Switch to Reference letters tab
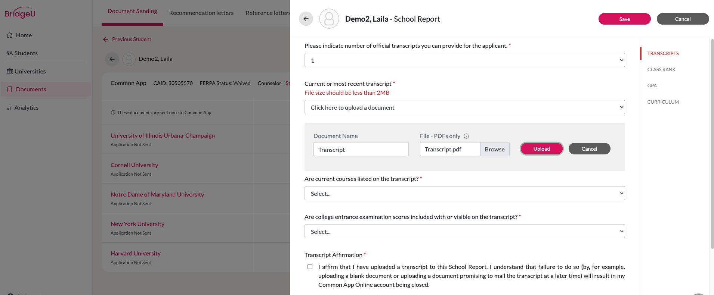This screenshot has width=714, height=295. 268,13
